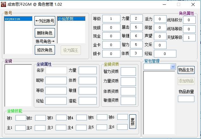Viewport: 201px width, 139px height.
Task: Click the mount 等级 input field
Action: [x=56, y=91]
